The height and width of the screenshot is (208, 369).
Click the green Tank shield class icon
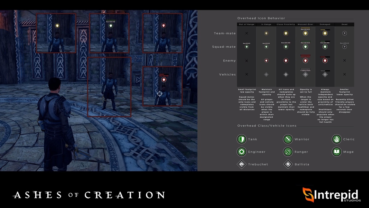coord(242,139)
